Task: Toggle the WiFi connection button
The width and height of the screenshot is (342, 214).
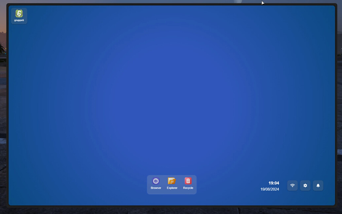Action: (292, 185)
